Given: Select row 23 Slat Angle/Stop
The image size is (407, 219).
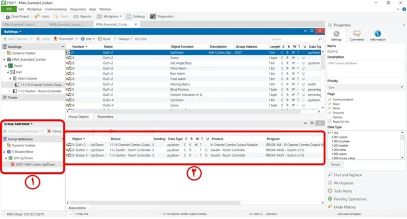Looking at the screenshot, I should coord(194,63).
